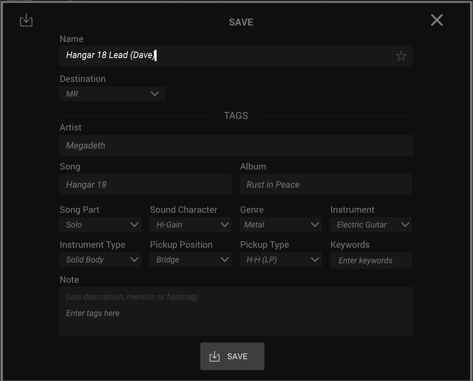Open the Genre dropdown set to Metal

pyautogui.click(x=281, y=225)
